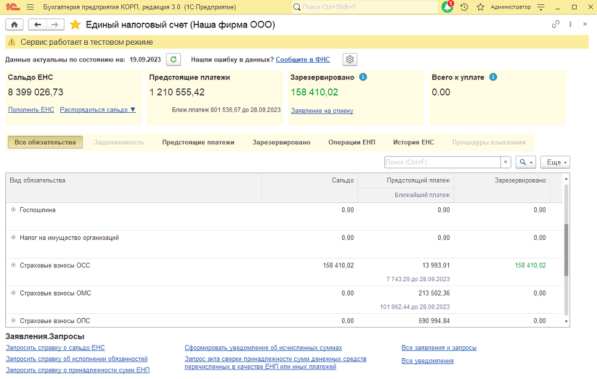
Task: Open the history clock icon in title bar
Action: tap(464, 7)
